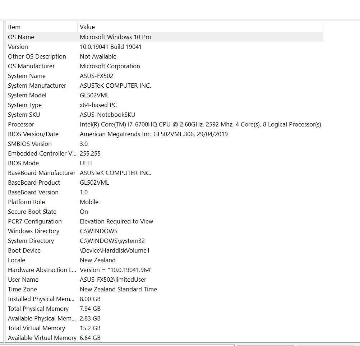Select SMBIOS value 3.0

(x=84, y=144)
